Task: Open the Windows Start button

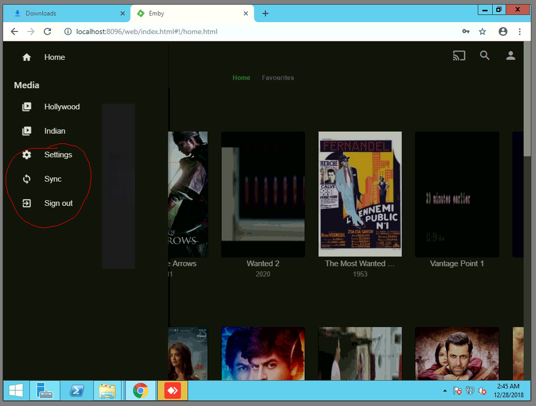Action: tap(16, 391)
